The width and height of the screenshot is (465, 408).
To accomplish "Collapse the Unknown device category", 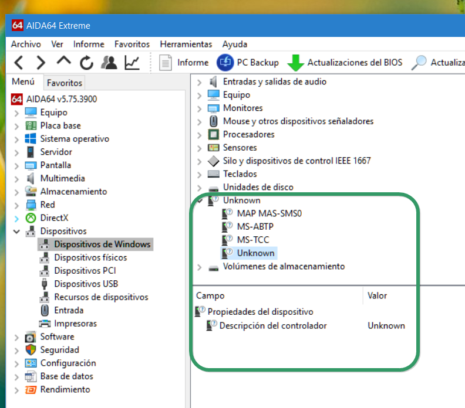I will (x=200, y=200).
